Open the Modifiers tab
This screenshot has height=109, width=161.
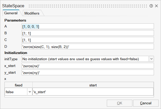coord(32,13)
